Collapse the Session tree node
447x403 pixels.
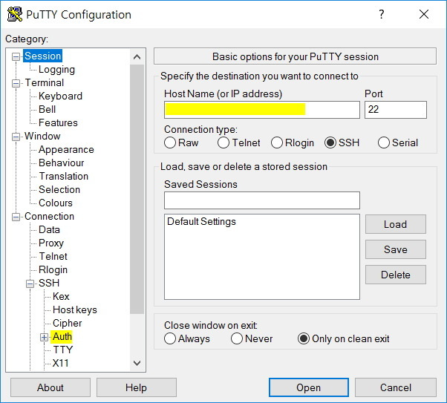(x=16, y=56)
